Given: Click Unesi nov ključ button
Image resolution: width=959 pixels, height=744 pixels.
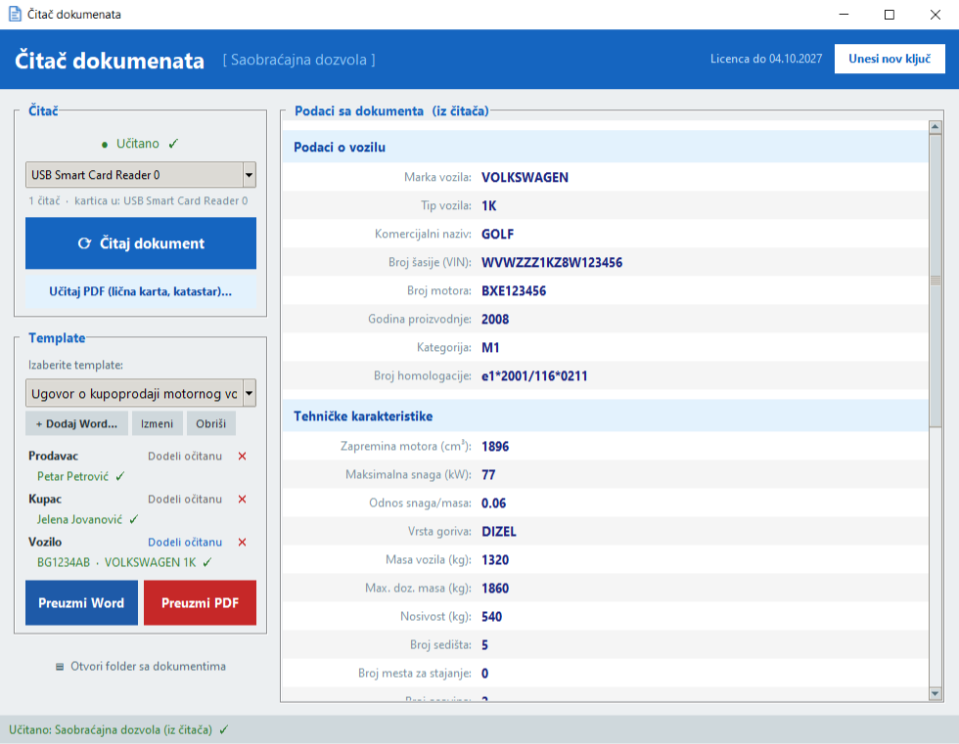Looking at the screenshot, I should pyautogui.click(x=890, y=59).
